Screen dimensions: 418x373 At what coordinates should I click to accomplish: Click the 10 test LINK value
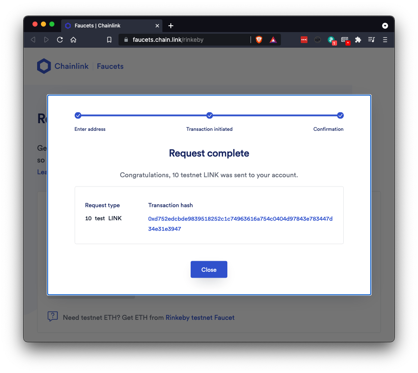[103, 219]
